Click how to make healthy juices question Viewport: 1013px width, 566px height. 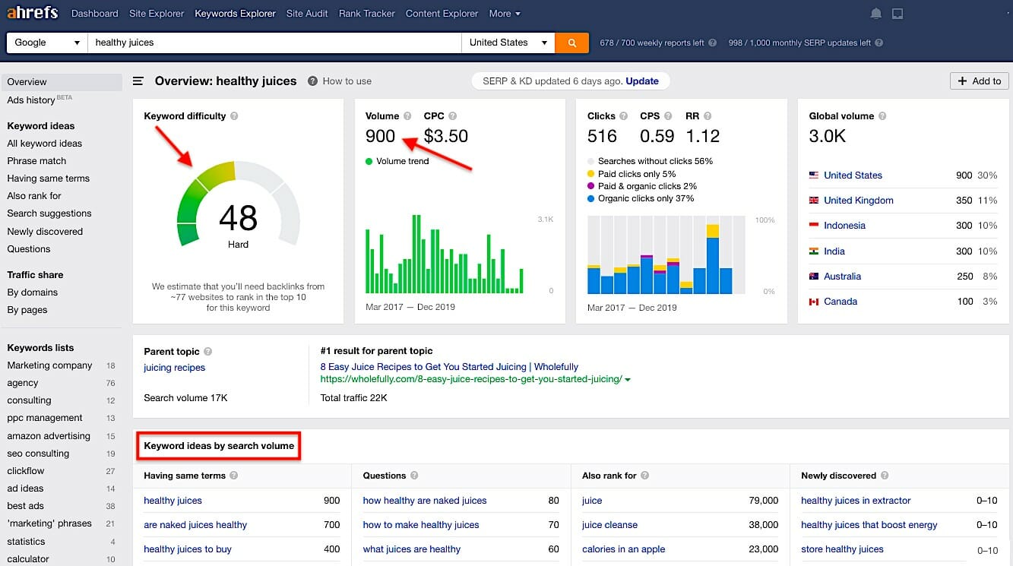[421, 525]
